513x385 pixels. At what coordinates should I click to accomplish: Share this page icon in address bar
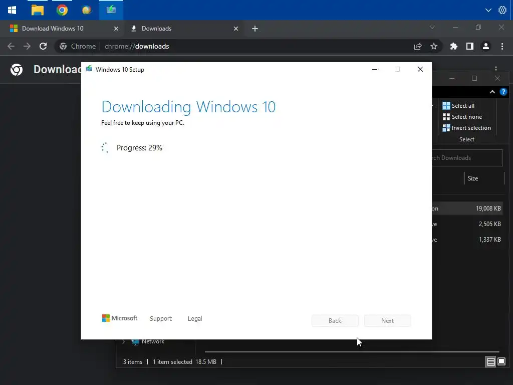[418, 47]
